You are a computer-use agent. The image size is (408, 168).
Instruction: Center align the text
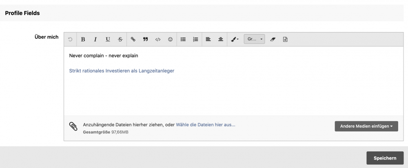221,39
